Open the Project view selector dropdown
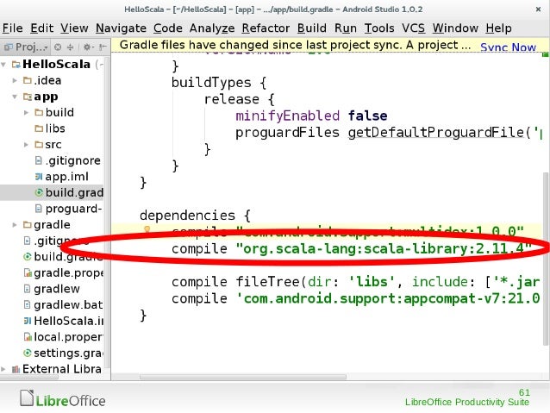 tap(27, 47)
